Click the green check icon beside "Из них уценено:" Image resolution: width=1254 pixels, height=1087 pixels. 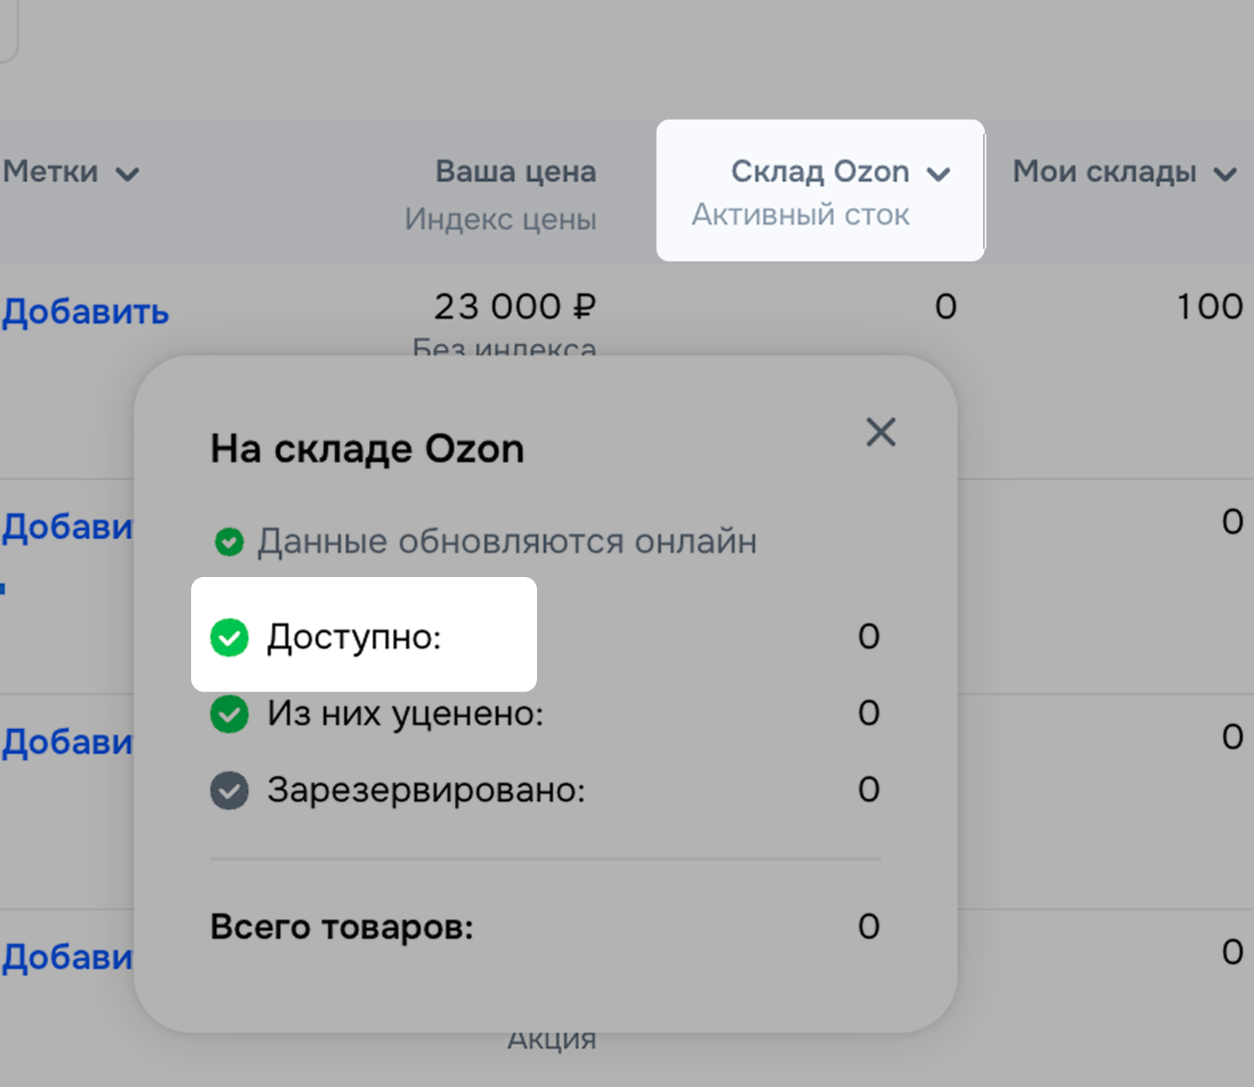click(x=229, y=713)
